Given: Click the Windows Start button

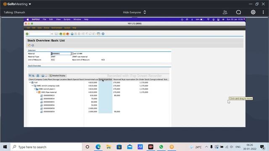Looking at the screenshot, I should (x=5, y=147).
